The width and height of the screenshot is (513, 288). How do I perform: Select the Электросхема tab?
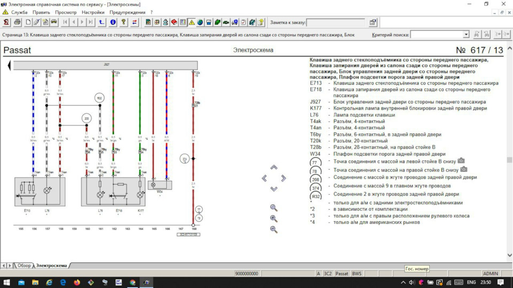[x=51, y=266]
